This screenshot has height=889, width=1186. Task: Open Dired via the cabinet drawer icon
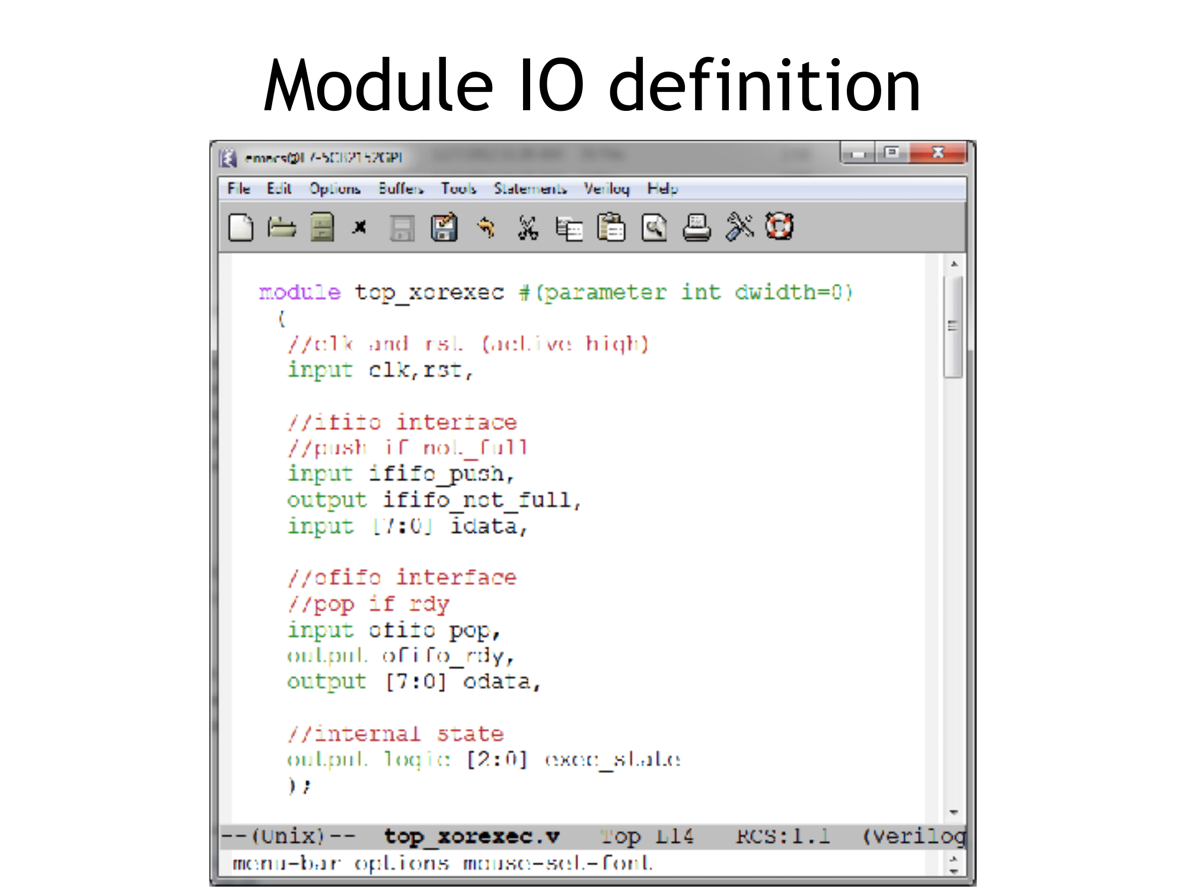point(322,227)
